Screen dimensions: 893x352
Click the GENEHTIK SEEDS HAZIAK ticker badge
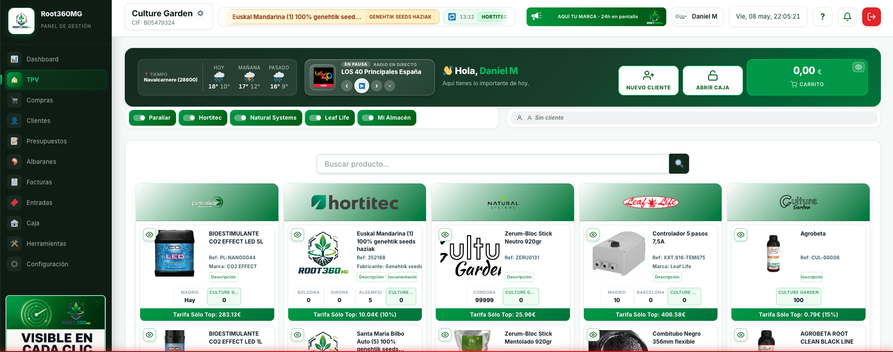400,17
